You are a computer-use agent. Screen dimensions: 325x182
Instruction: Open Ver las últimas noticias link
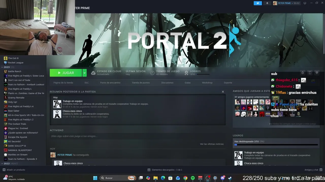pyautogui.click(x=212, y=144)
